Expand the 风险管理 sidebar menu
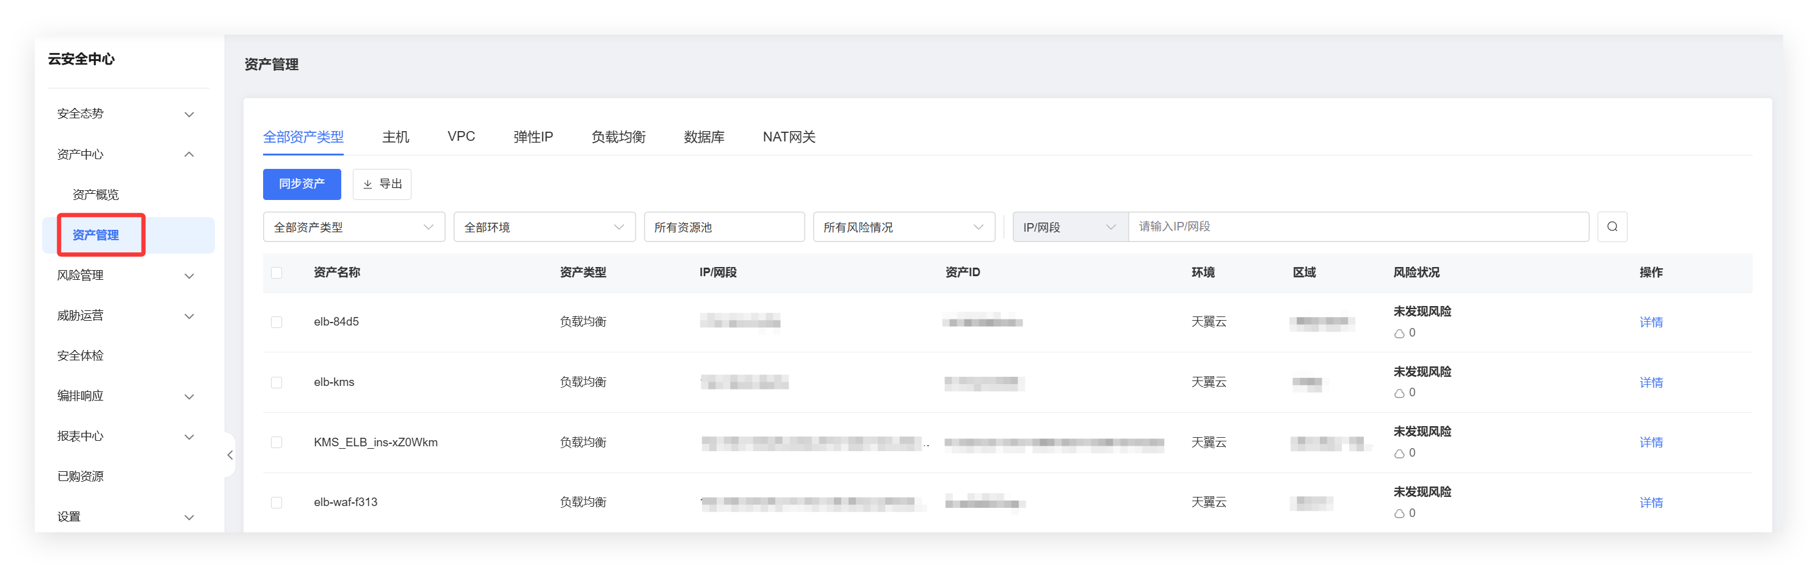Screen dimensions: 1818x567 (128, 275)
